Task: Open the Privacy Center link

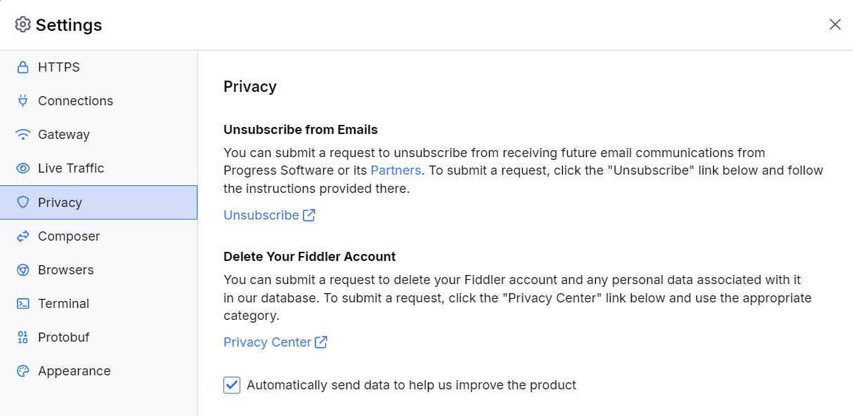Action: [x=268, y=342]
